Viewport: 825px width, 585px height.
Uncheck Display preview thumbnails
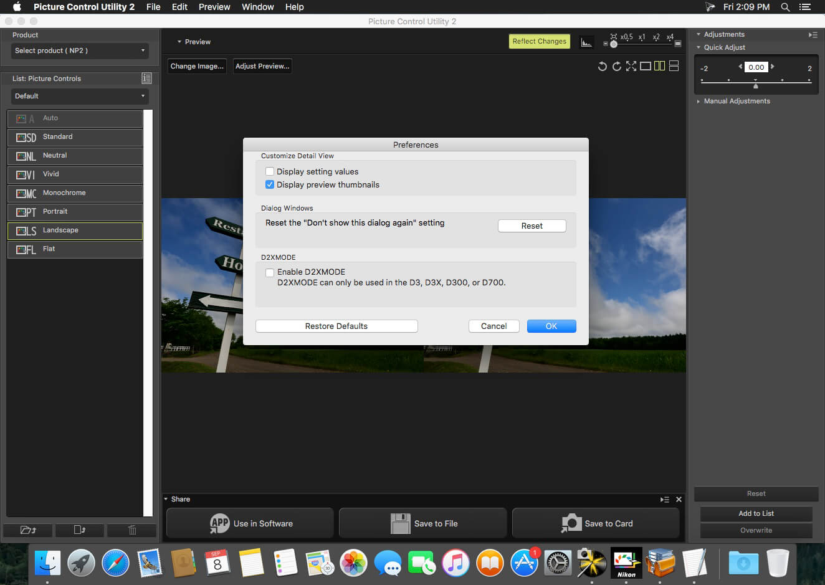pyautogui.click(x=270, y=184)
